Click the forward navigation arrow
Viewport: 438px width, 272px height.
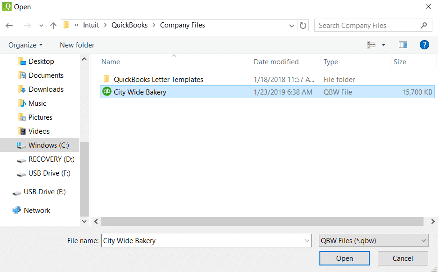coord(27,26)
